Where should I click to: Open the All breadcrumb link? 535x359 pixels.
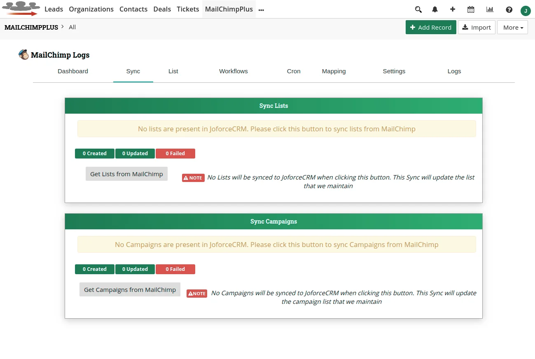72,27
